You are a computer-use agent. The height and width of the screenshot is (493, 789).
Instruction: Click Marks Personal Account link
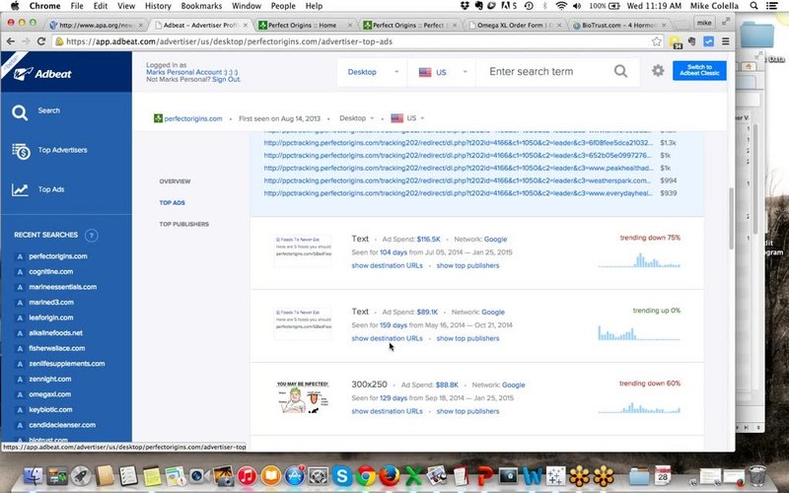point(191,72)
